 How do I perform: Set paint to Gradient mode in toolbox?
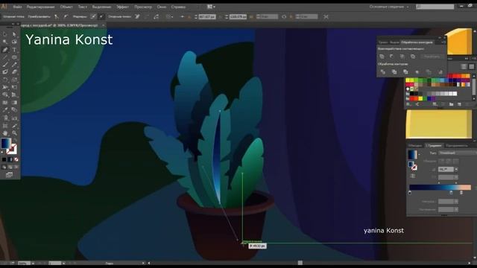tap(10, 159)
